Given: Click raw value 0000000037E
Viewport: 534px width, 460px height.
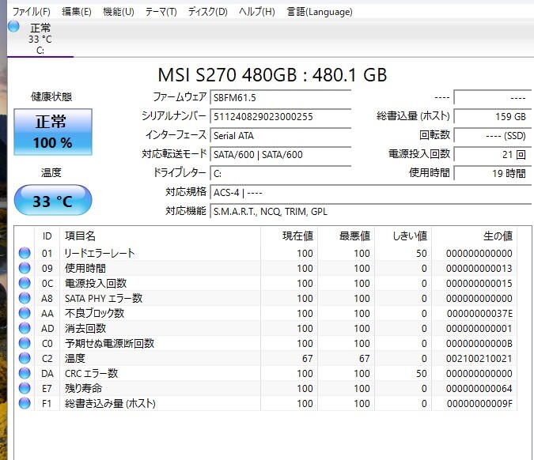Looking at the screenshot, I should pyautogui.click(x=479, y=313).
